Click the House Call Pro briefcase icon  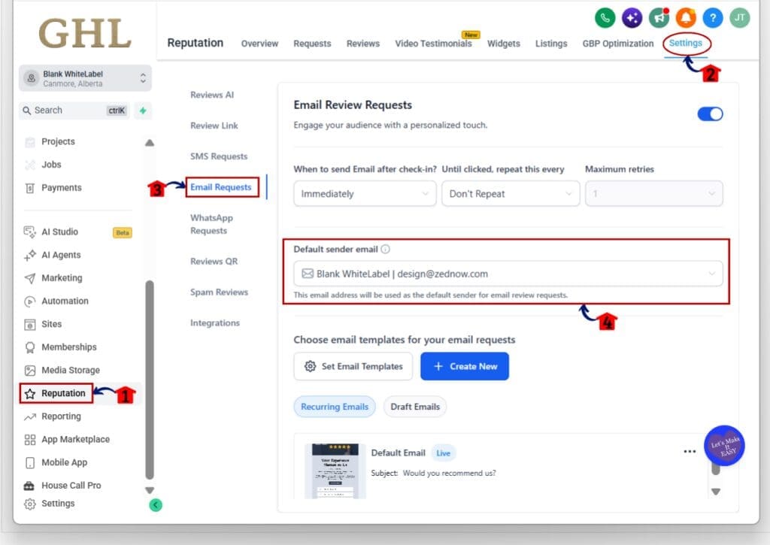coord(29,486)
